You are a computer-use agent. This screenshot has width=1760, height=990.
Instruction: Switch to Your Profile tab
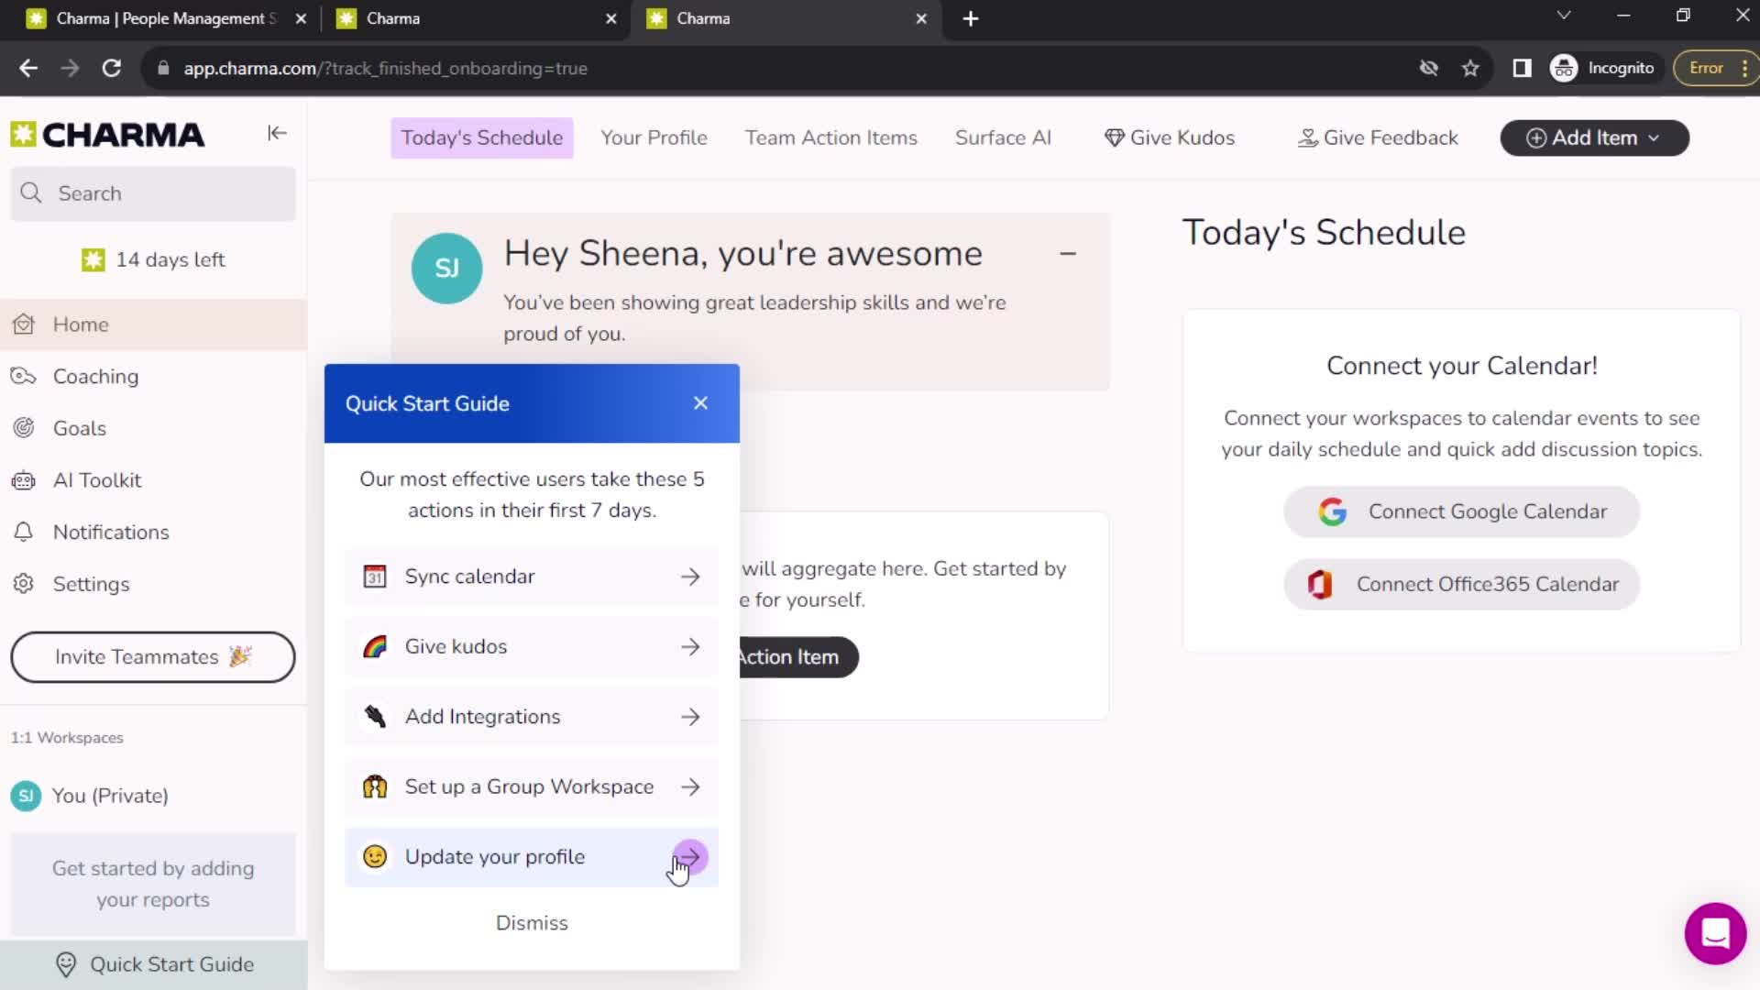pos(653,137)
